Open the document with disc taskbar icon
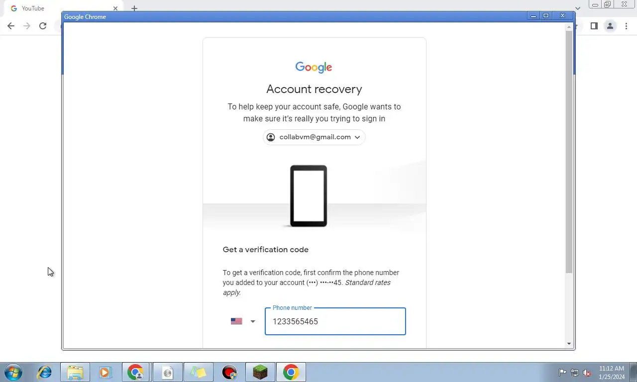The image size is (637, 382). 167,372
